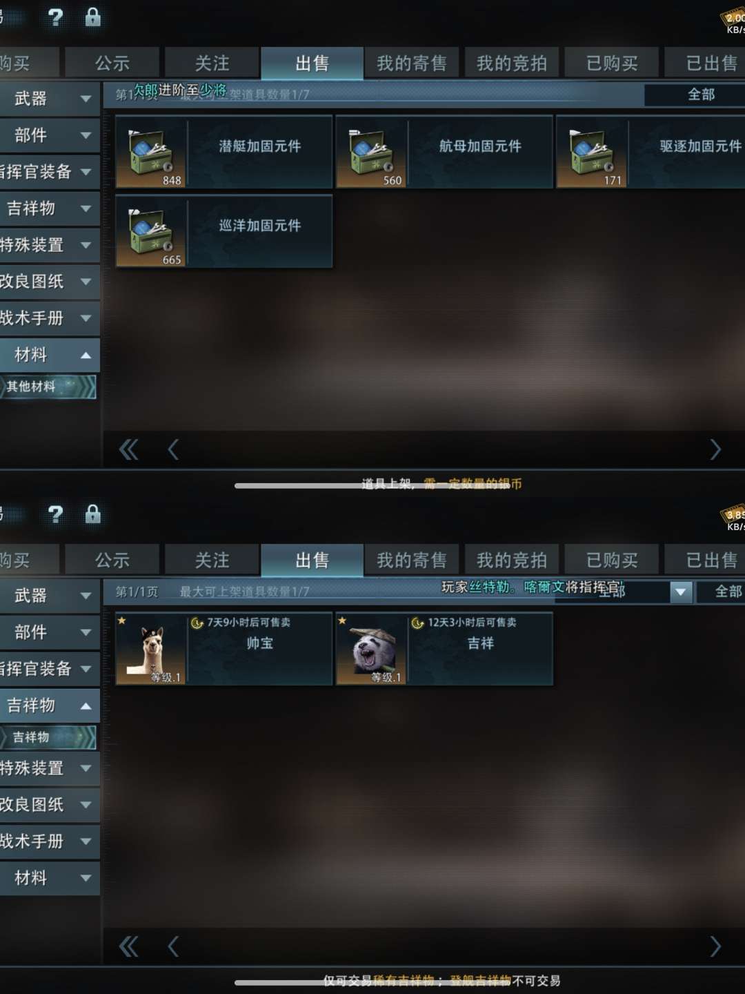
Task: Select the panda mascot 吉祥
Action: tap(444, 649)
